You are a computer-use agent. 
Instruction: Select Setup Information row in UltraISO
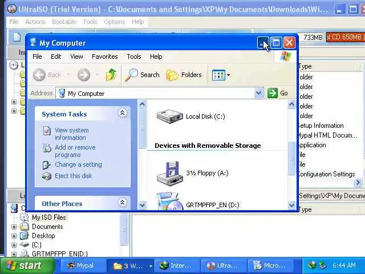tap(321, 126)
